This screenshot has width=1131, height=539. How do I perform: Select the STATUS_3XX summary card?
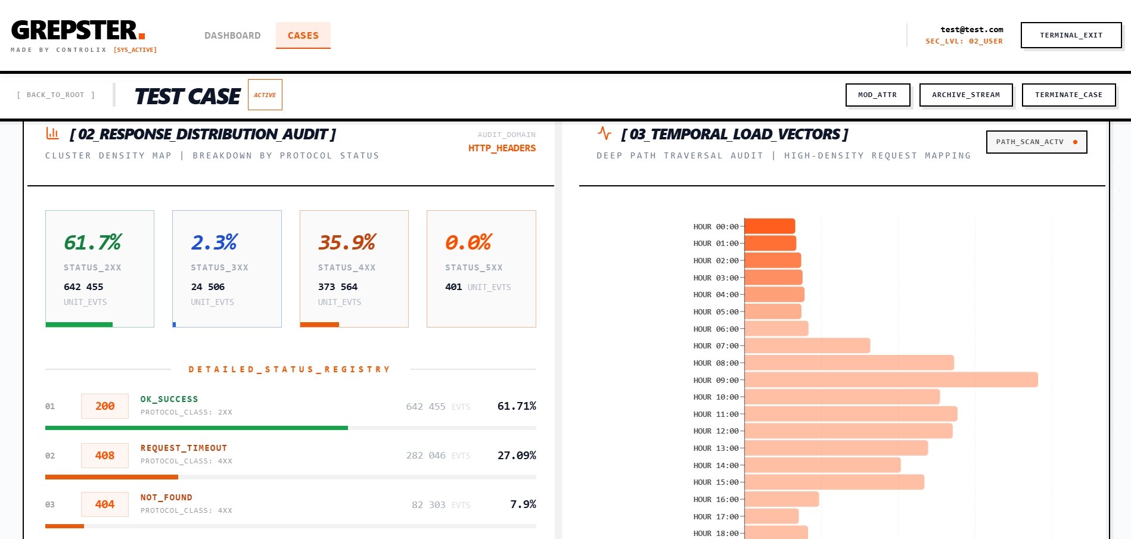pyautogui.click(x=226, y=269)
